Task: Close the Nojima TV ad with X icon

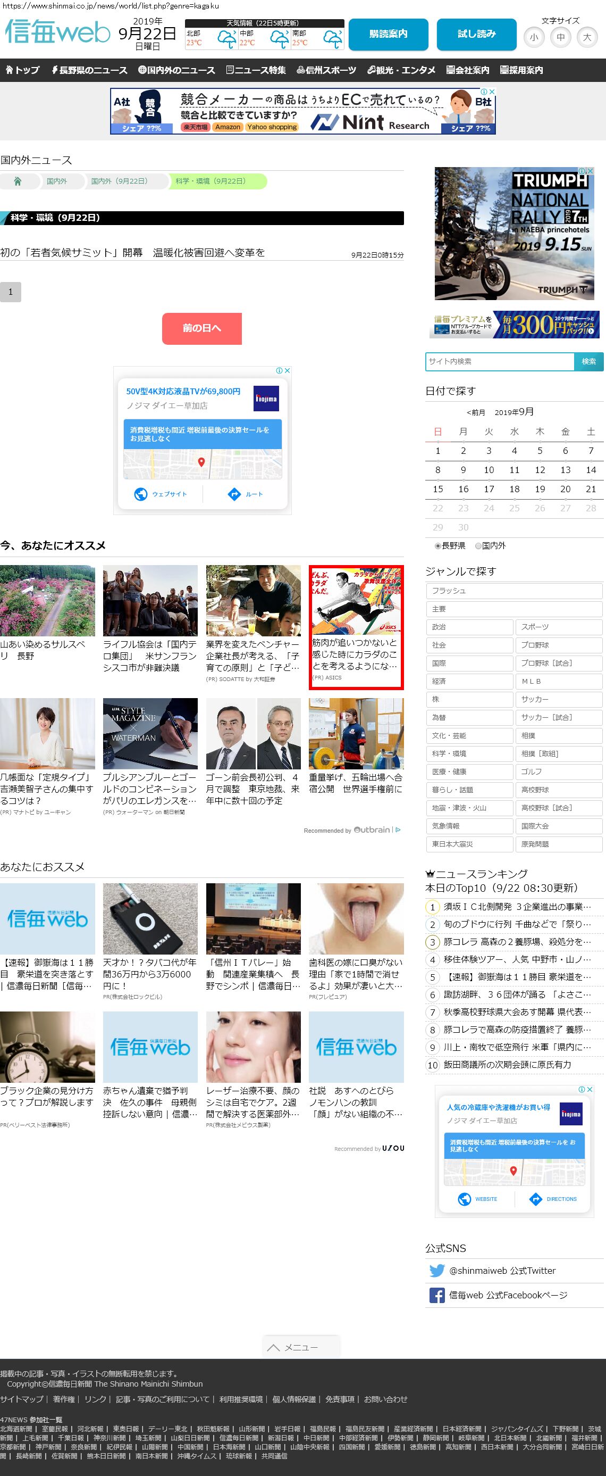Action: [287, 371]
